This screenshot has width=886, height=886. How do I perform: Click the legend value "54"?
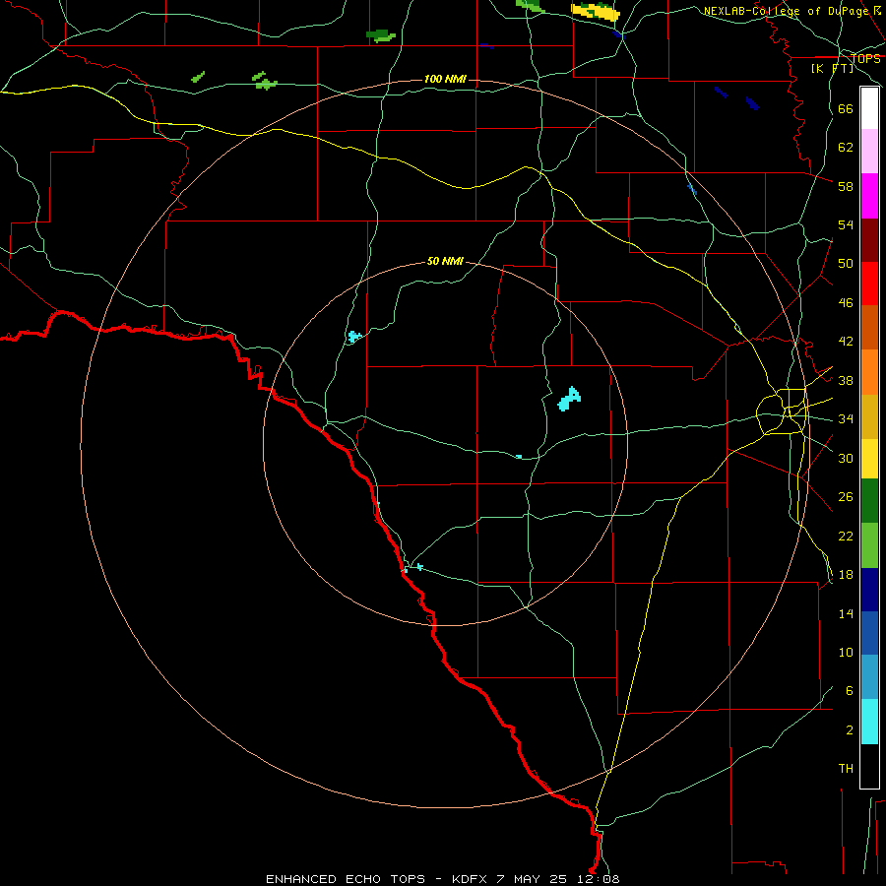[x=846, y=224]
